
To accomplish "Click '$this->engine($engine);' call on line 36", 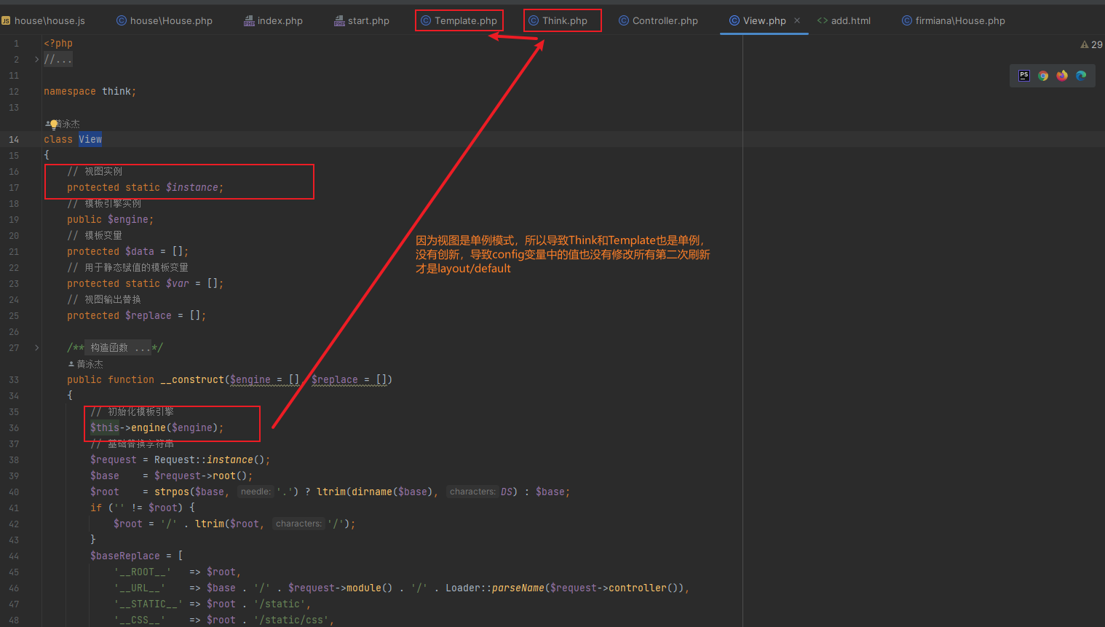I will click(x=157, y=427).
